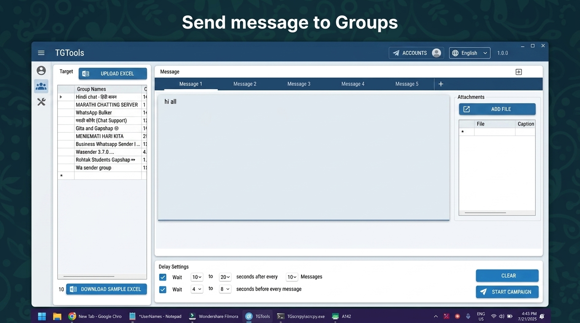Select Hindi chat group row
This screenshot has width=580, height=323.
[x=102, y=97]
